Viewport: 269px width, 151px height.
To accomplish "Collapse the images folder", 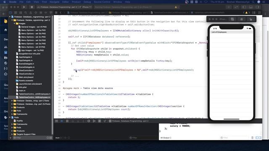I will (14, 23).
